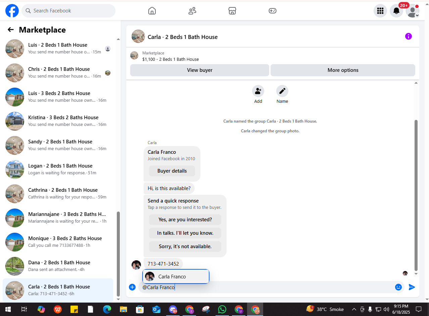Click the View buyer button
The image size is (429, 316).
tap(200, 70)
